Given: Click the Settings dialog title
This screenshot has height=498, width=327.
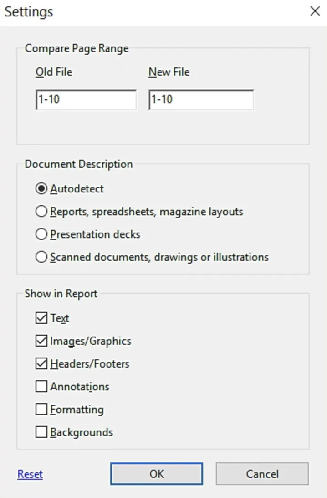Looking at the screenshot, I should point(29,11).
